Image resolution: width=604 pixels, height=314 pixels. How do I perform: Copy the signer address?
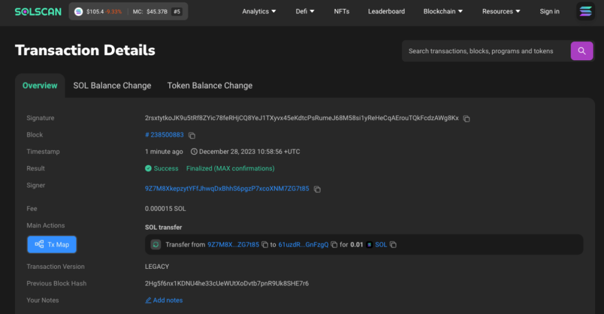(317, 189)
